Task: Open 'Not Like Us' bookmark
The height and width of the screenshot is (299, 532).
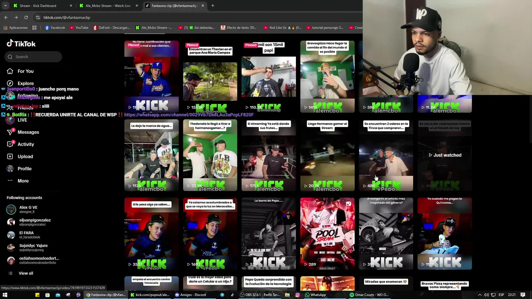Action: point(282,28)
